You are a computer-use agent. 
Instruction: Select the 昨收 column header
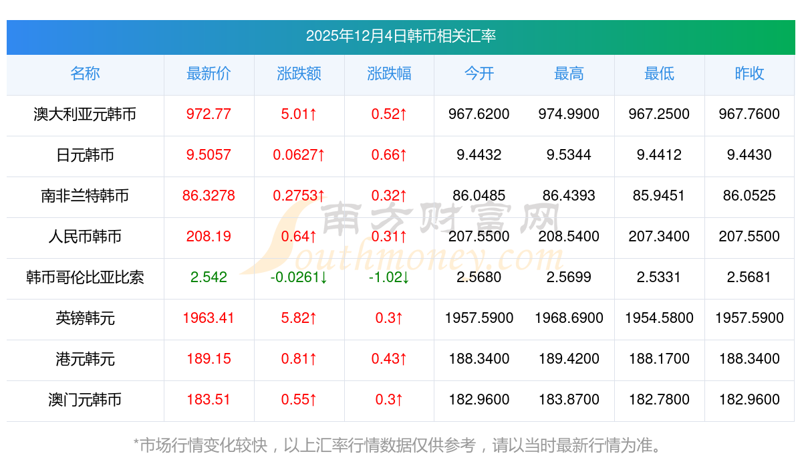pos(749,74)
